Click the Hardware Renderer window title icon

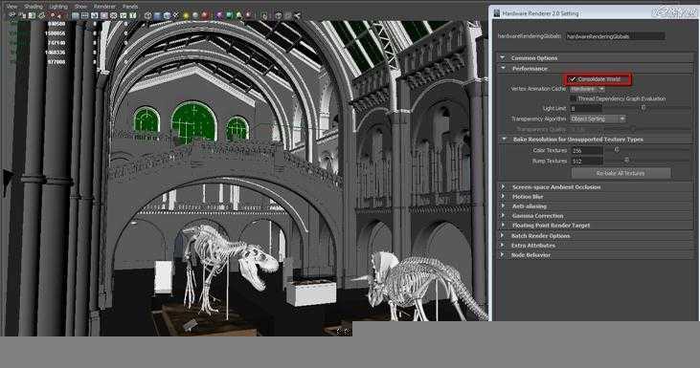point(496,13)
